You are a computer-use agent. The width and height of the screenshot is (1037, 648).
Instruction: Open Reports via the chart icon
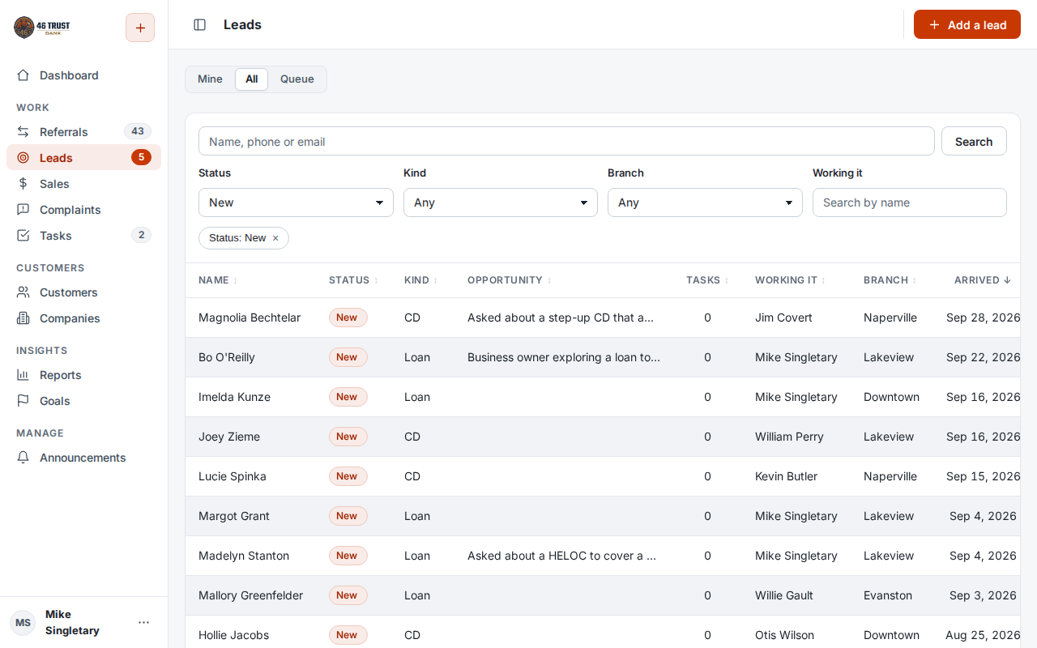click(x=23, y=375)
